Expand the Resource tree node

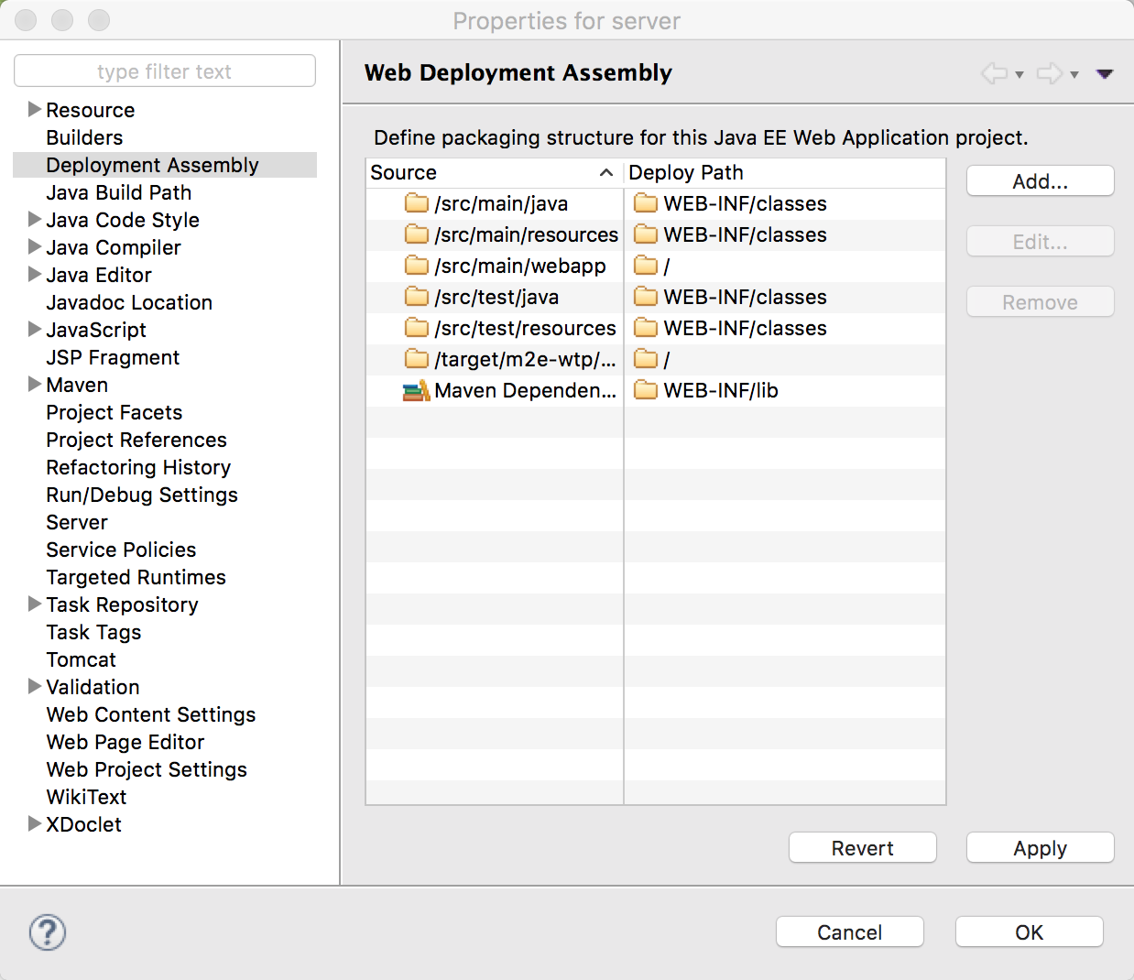click(x=35, y=109)
